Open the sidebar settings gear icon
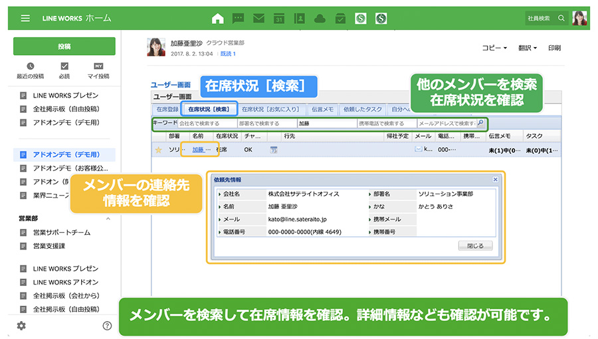Viewport: 598px width, 339px height. tap(21, 326)
